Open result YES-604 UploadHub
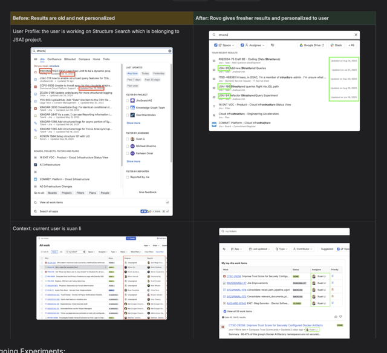Image resolution: width=387 pixels, height=353 pixels. [75, 100]
